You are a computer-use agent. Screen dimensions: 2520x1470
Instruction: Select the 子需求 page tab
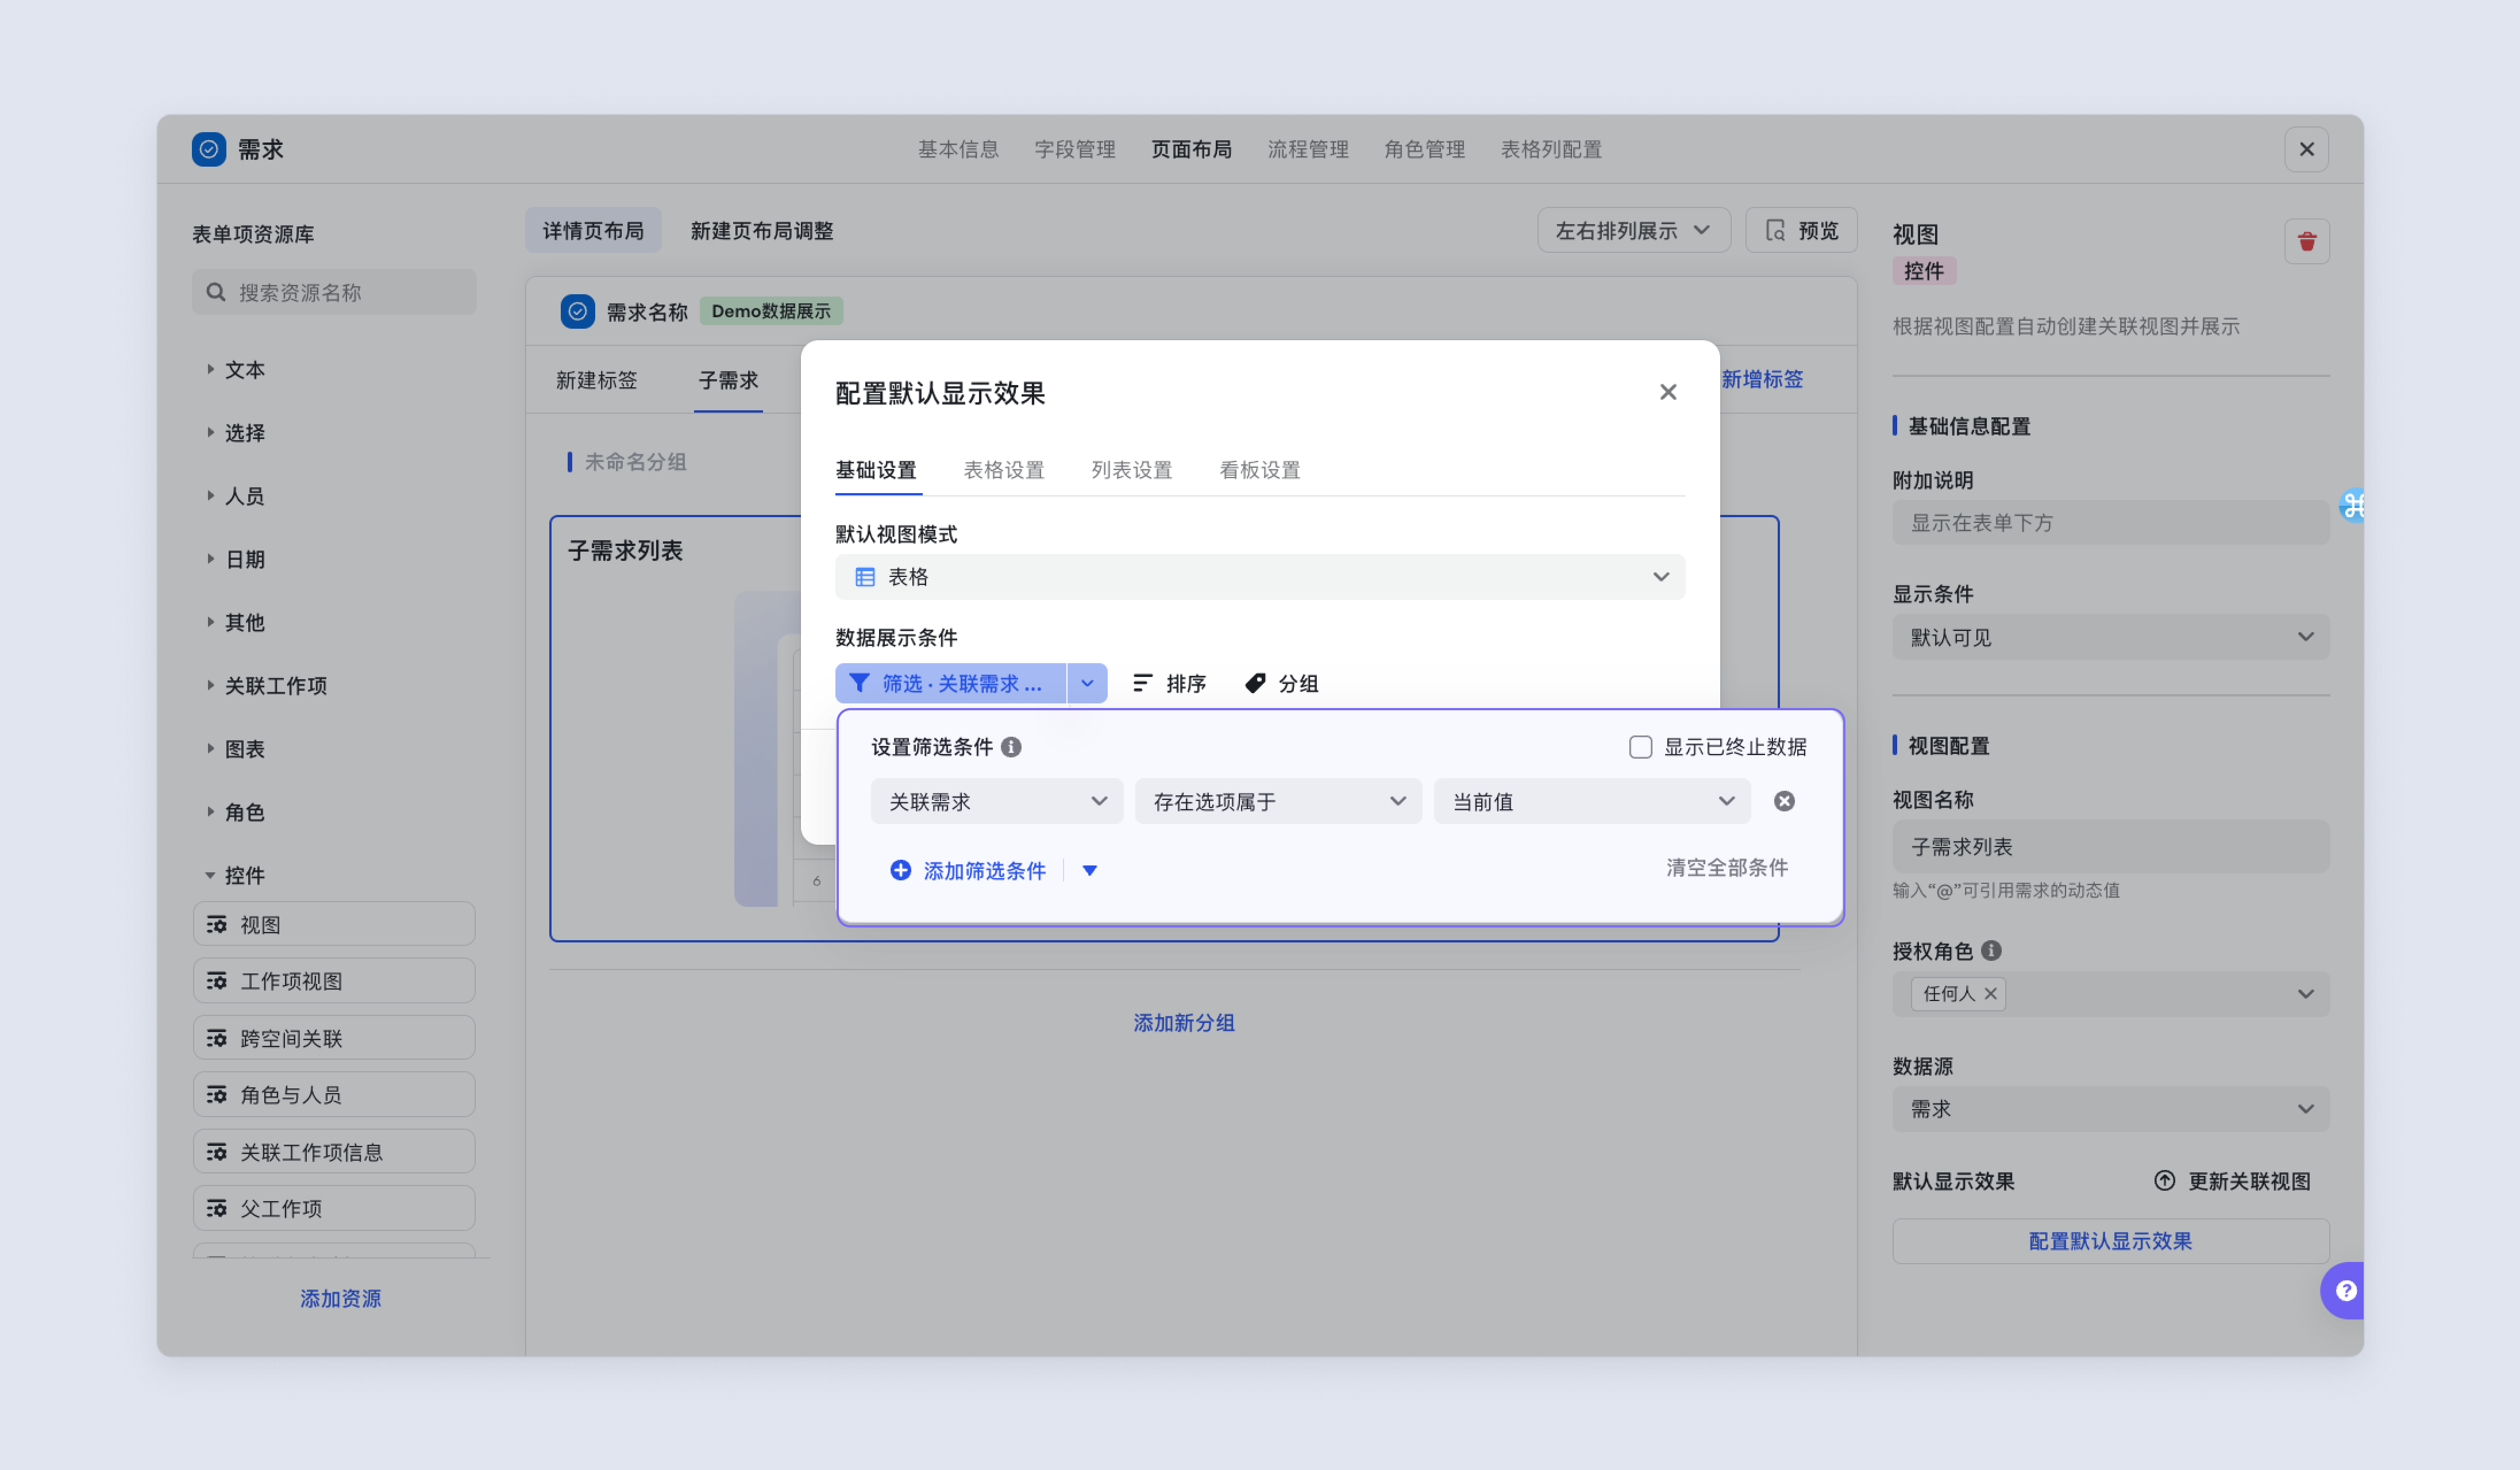point(728,380)
